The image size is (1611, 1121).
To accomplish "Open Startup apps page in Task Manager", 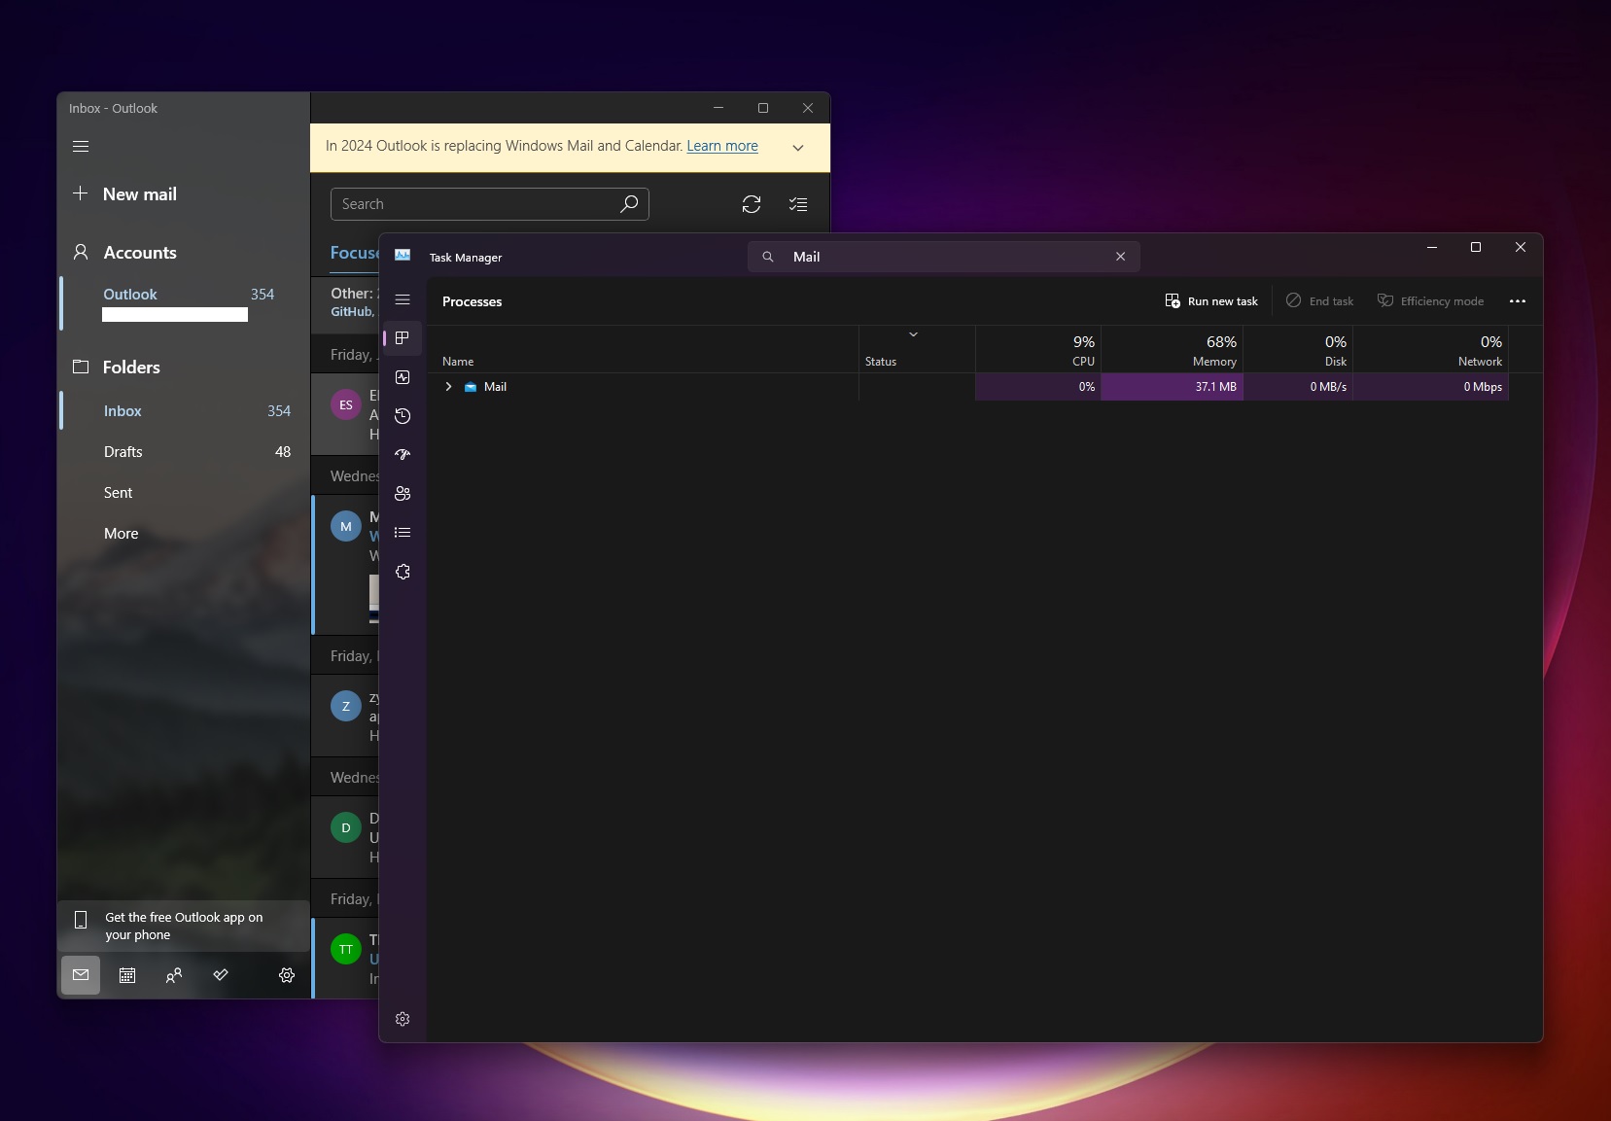I will pos(403,455).
